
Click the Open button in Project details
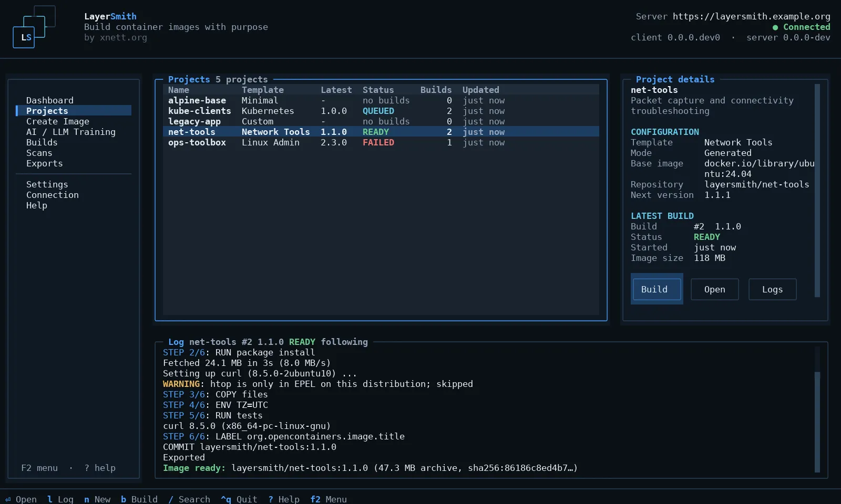click(715, 289)
